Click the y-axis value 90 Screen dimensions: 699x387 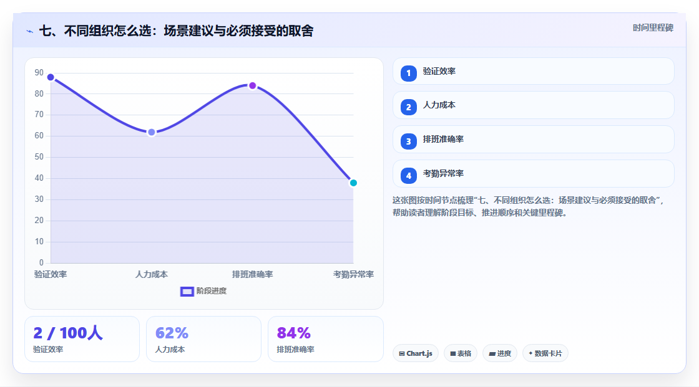coord(39,72)
